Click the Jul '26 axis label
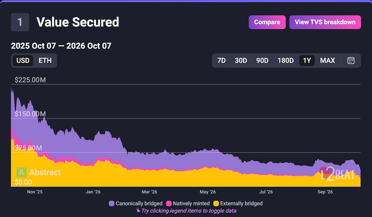Viewport: 372px width, 217px height. pyautogui.click(x=266, y=192)
